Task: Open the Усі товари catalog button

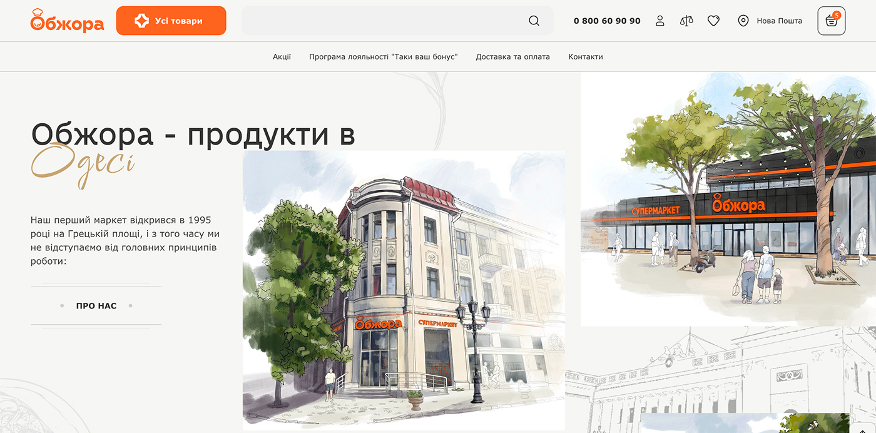Action: (x=171, y=21)
